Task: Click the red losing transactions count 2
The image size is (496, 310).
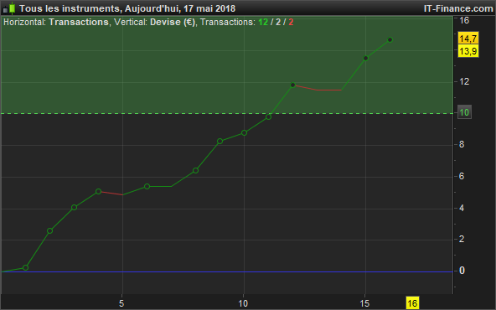Action: 291,22
